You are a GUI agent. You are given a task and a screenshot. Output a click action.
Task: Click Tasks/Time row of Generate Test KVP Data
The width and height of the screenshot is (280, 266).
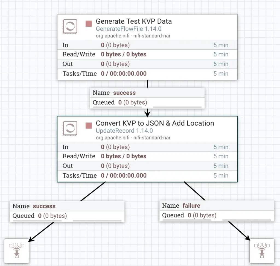(x=147, y=74)
